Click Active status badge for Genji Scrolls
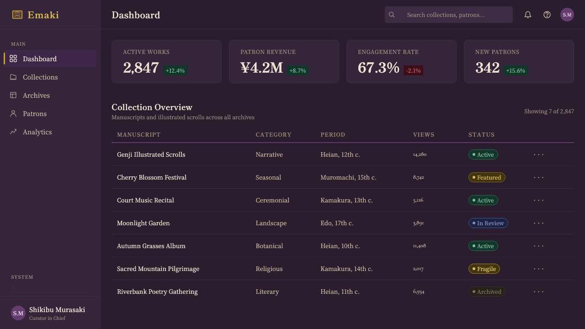The width and height of the screenshot is (585, 329). [x=483, y=154]
